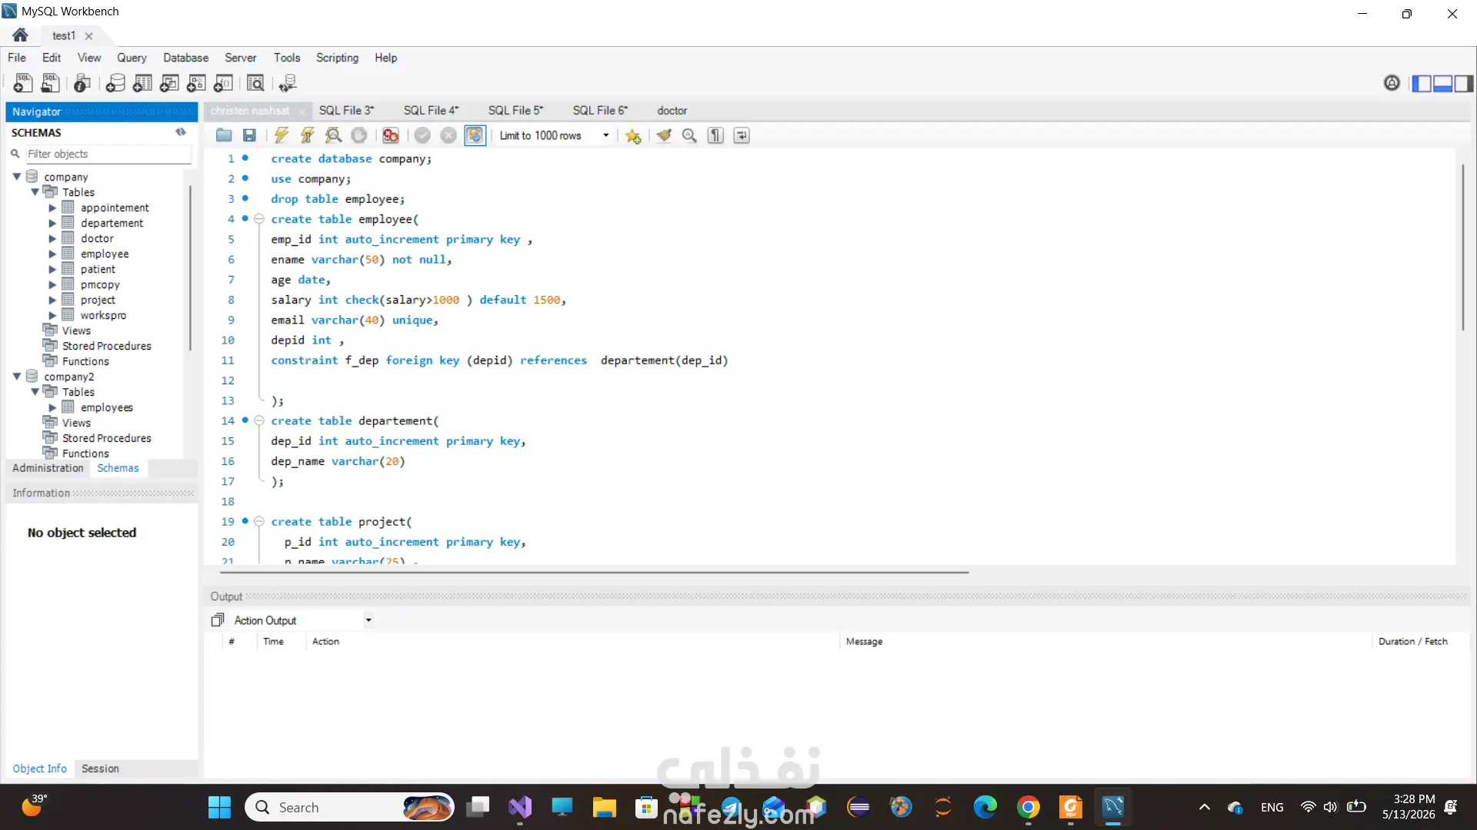Close the test1 connection tab
This screenshot has height=830, width=1477.
[x=89, y=36]
